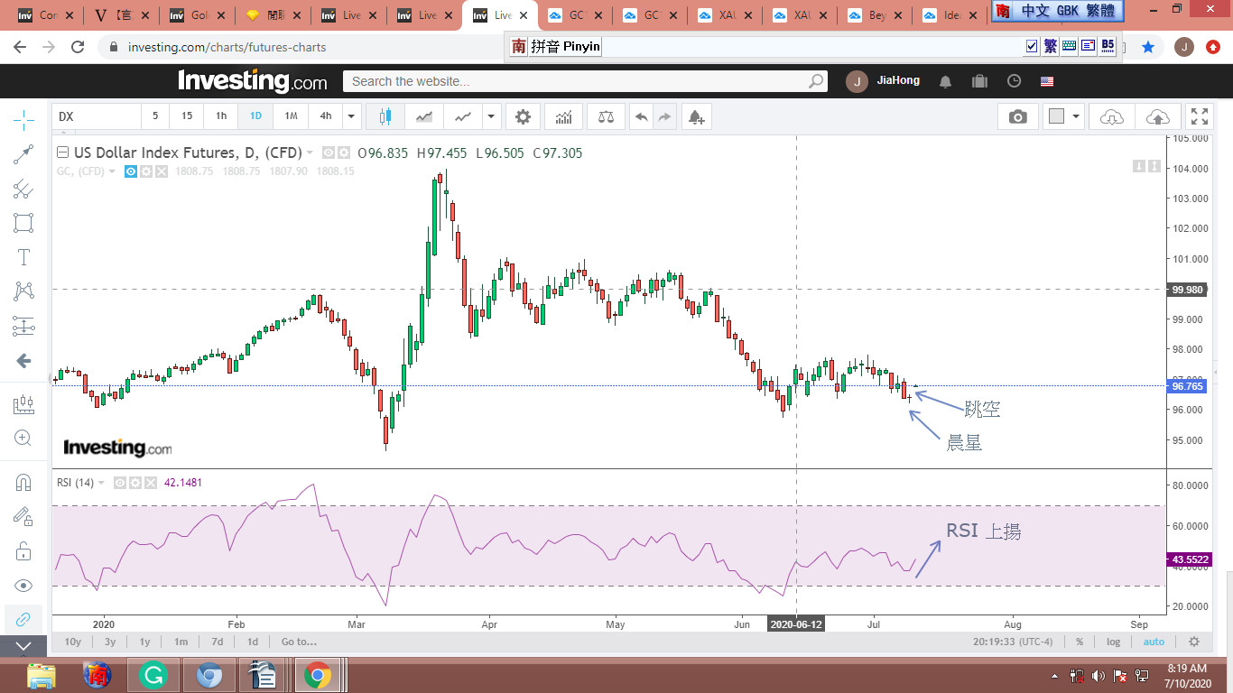Screen dimensions: 1233x693
Task: Click the DX symbol input field
Action: tap(97, 116)
